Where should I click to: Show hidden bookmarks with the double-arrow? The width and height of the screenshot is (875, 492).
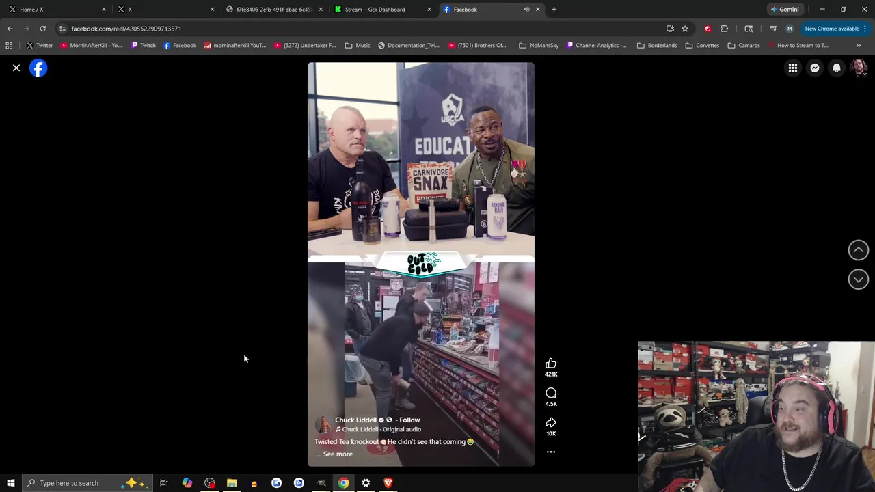[858, 45]
